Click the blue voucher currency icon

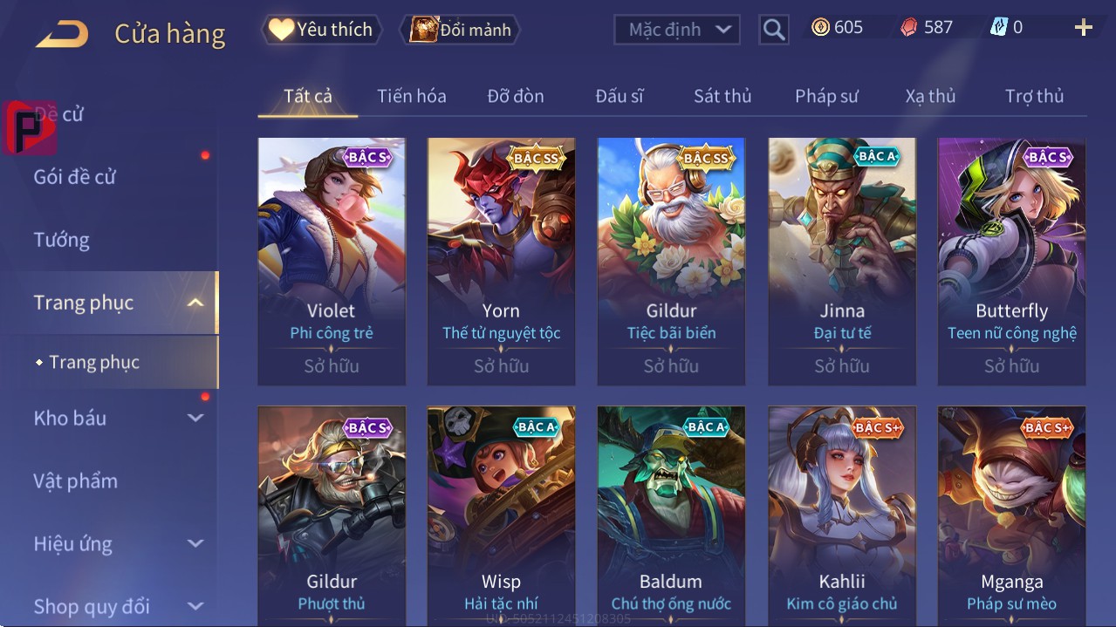click(x=998, y=27)
